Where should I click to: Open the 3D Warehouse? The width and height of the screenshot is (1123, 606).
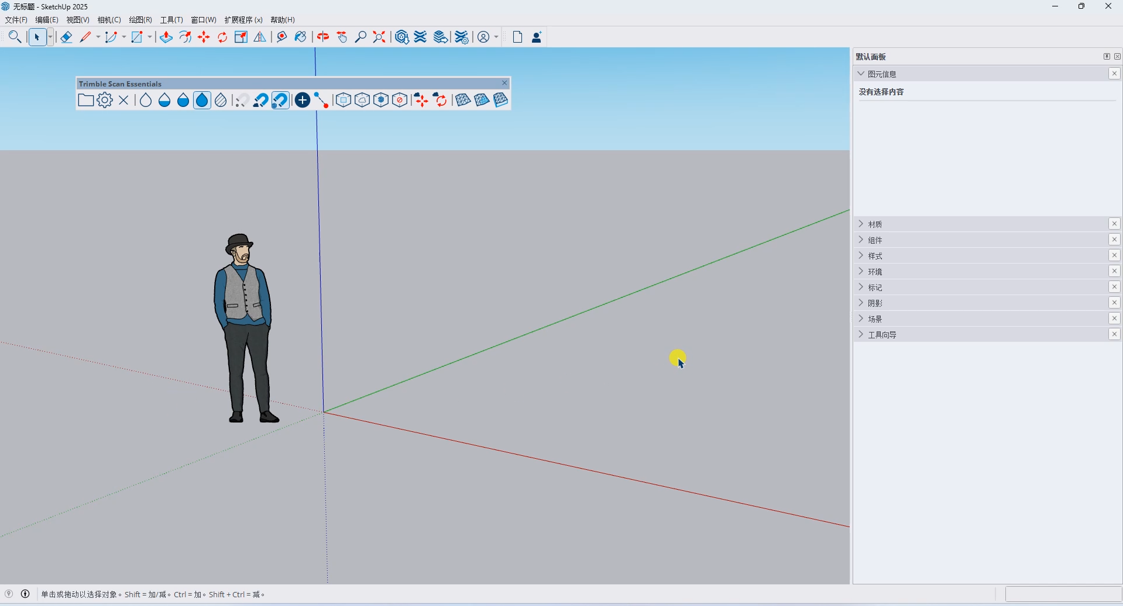[402, 37]
